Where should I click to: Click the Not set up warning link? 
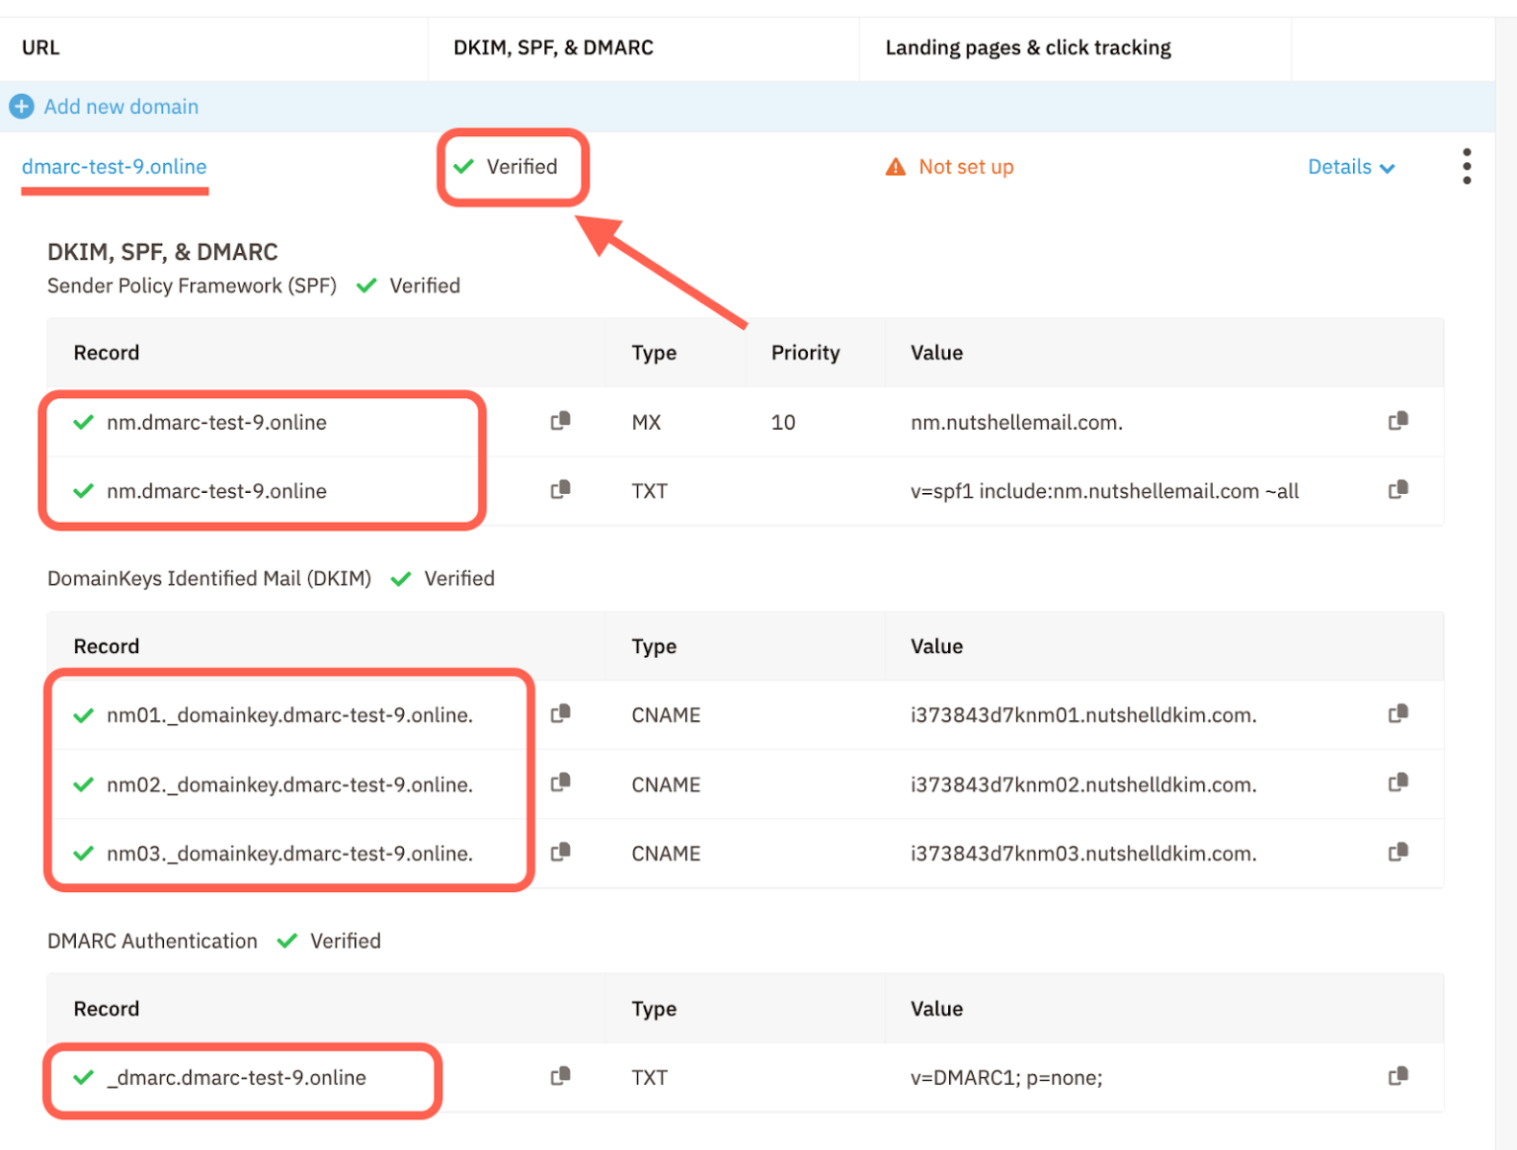(949, 166)
